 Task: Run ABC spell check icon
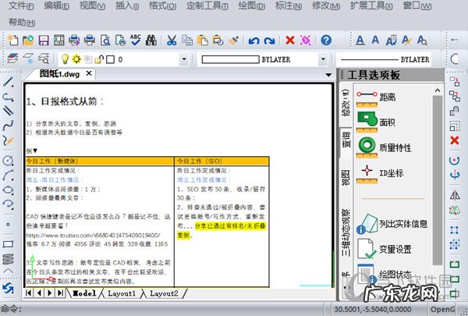[136, 40]
